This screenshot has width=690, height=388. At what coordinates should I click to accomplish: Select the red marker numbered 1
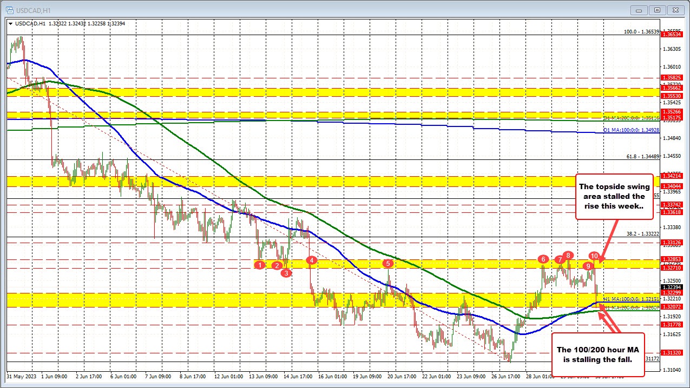click(260, 265)
